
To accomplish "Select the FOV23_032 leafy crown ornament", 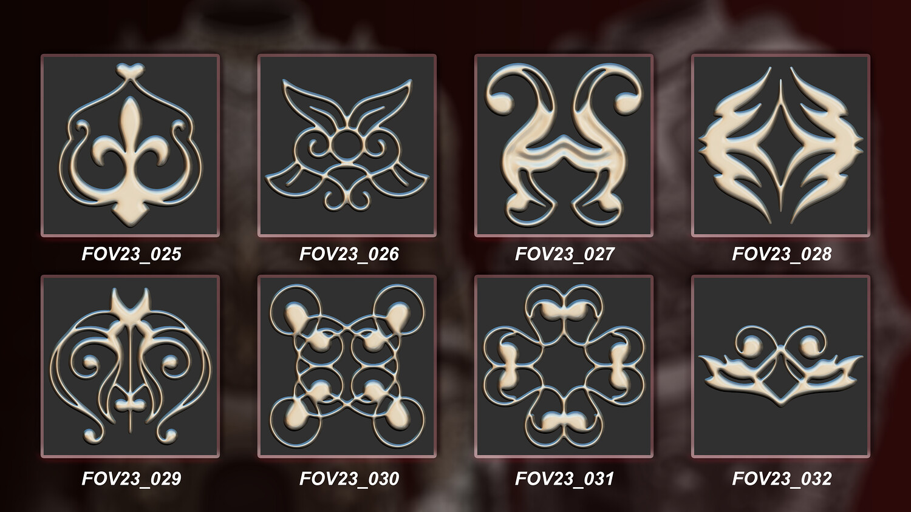I will click(x=781, y=366).
